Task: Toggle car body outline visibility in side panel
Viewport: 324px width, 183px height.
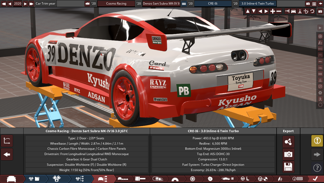Action: tap(320, 55)
